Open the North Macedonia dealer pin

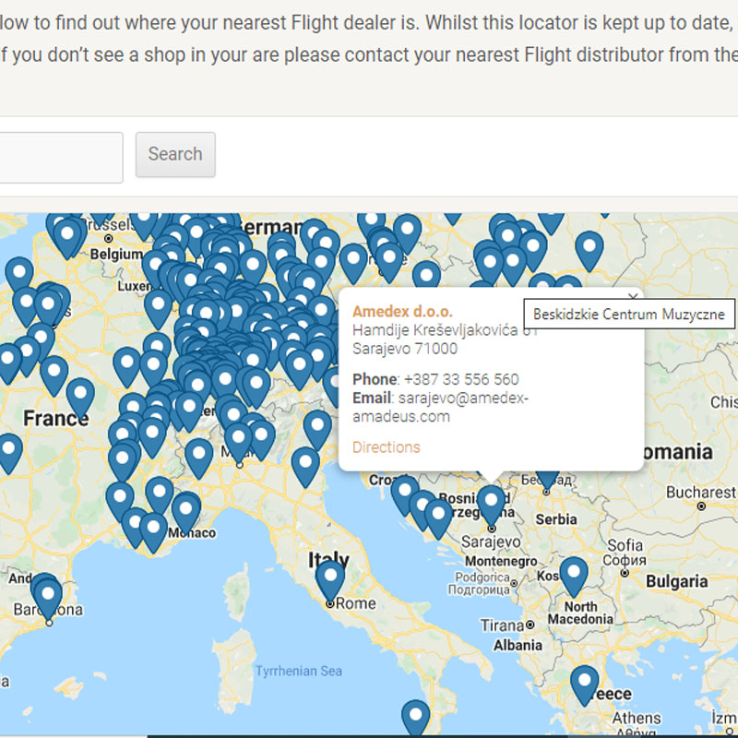click(574, 574)
